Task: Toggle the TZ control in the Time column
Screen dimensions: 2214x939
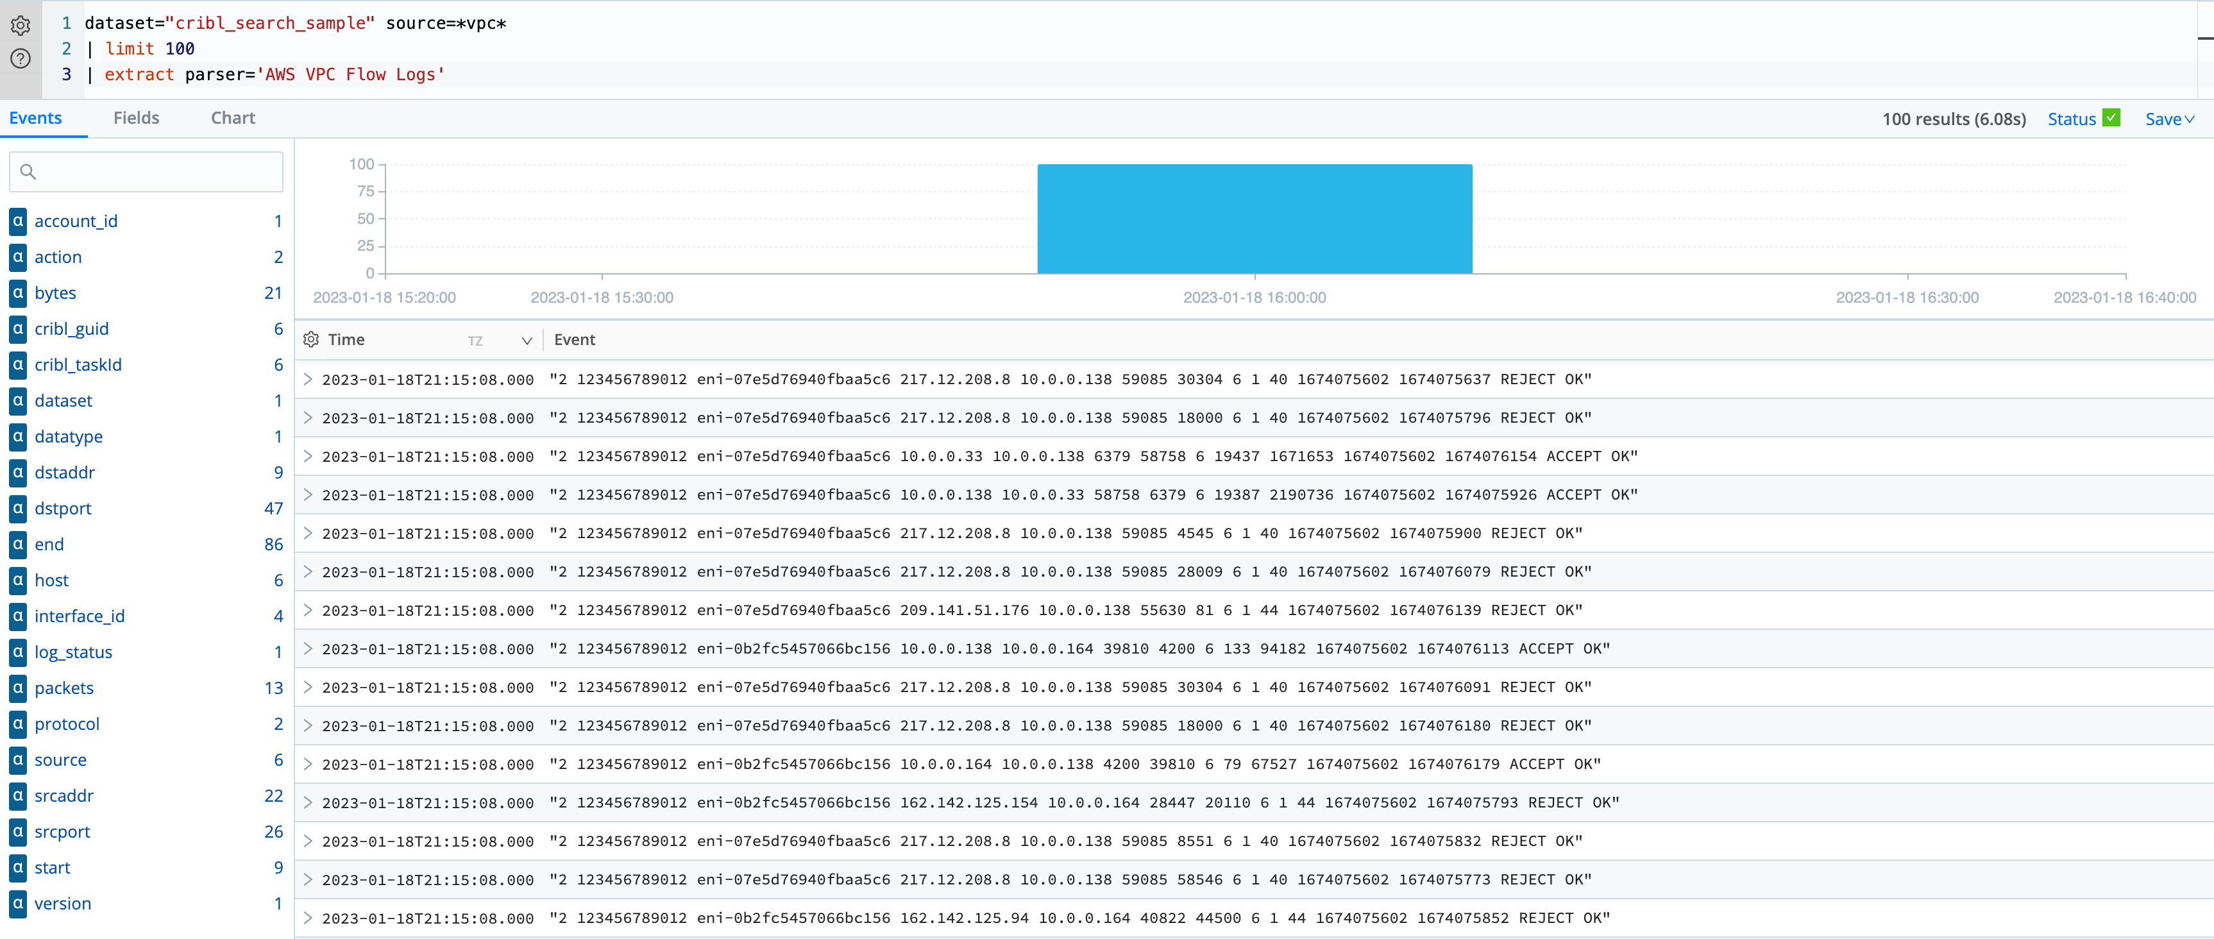Action: point(475,341)
